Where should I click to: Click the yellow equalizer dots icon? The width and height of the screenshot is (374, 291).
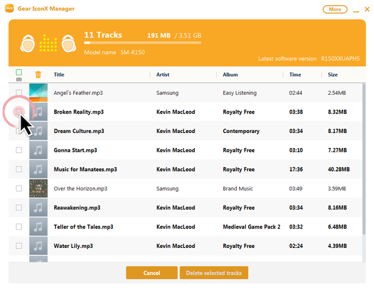(x=48, y=43)
